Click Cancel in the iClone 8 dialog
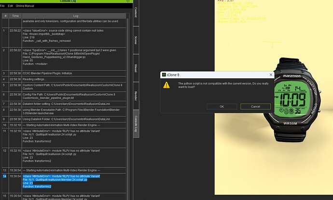Screen dimensions: 333x200 (x=255, y=106)
